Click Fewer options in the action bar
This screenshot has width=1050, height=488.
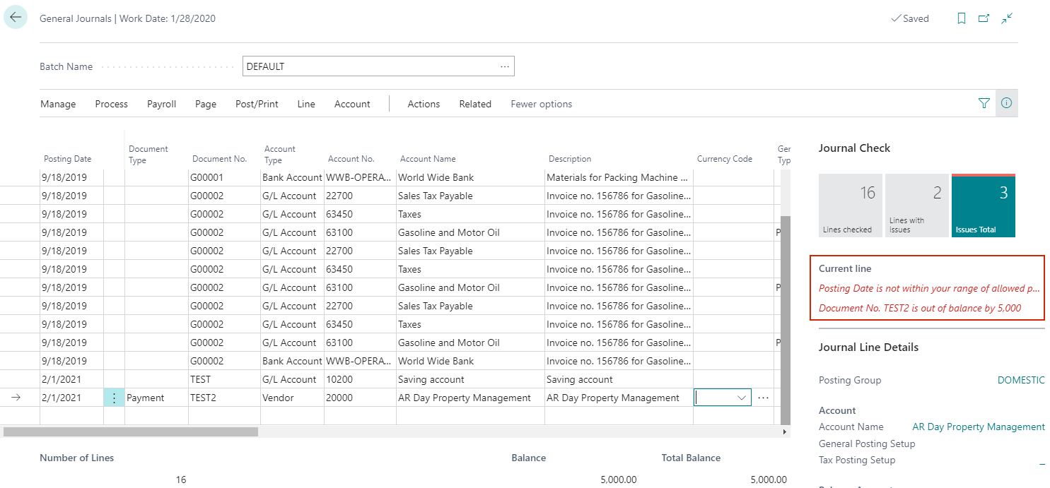point(541,103)
